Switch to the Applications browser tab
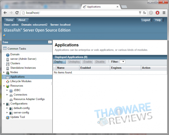This screenshot has width=169, height=135. (100, 7)
